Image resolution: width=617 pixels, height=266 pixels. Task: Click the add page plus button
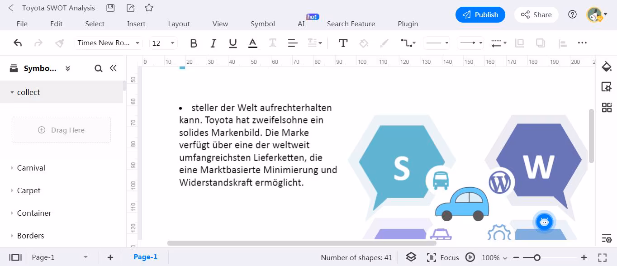[110, 257]
